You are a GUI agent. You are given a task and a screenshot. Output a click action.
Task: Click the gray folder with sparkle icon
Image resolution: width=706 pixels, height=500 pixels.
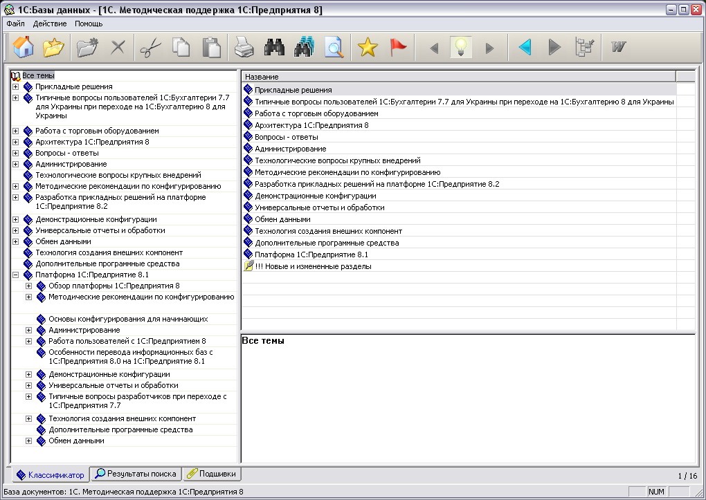pos(87,47)
